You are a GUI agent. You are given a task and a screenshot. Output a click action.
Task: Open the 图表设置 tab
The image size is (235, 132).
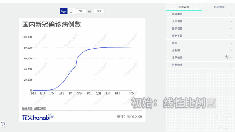[184, 7]
